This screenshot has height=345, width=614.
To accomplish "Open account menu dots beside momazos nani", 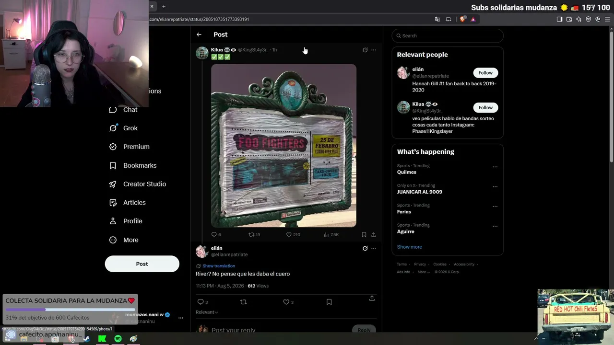I will tap(181, 318).
